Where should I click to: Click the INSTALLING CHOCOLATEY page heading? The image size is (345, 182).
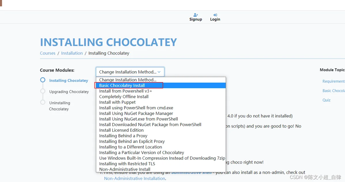pos(108,42)
